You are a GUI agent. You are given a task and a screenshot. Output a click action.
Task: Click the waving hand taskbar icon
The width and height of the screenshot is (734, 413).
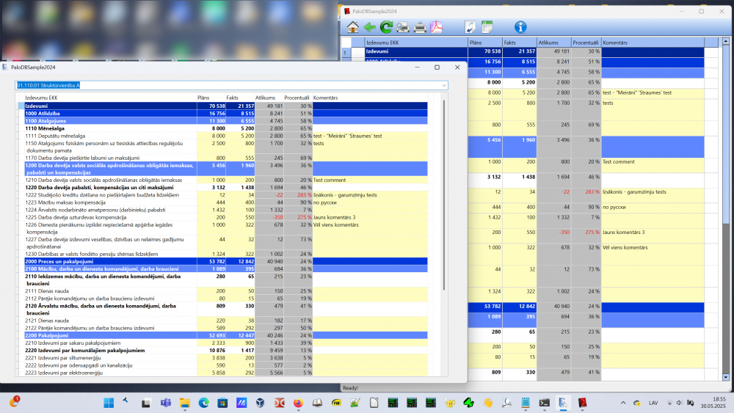(x=488, y=403)
